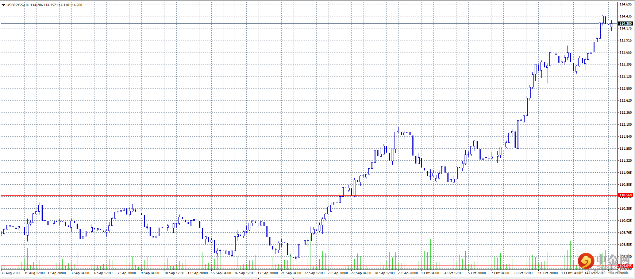The image size is (635, 279).
Task: Click the 15 Sep 04:00 time label
Action: pyautogui.click(x=221, y=273)
